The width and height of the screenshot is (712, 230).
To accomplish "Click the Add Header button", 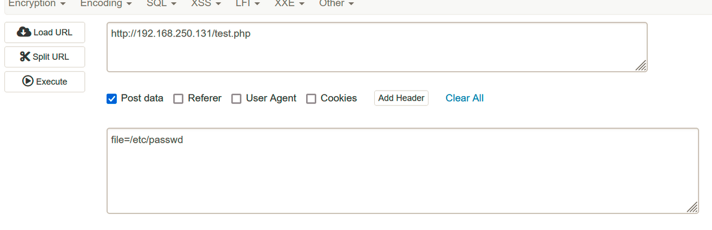I will [401, 98].
